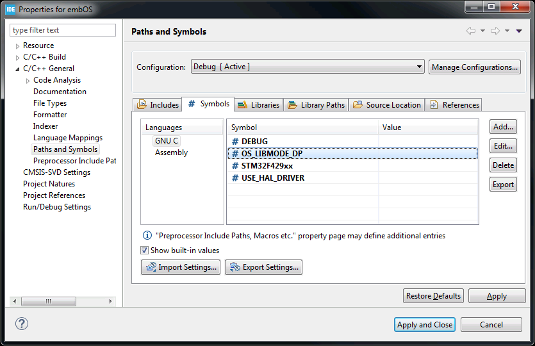
Task: Expand the Resource tree node
Action: (x=17, y=46)
